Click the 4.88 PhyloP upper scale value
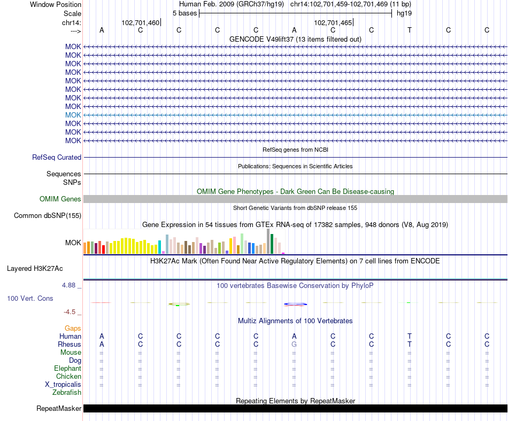The width and height of the screenshot is (508, 421). [68, 285]
